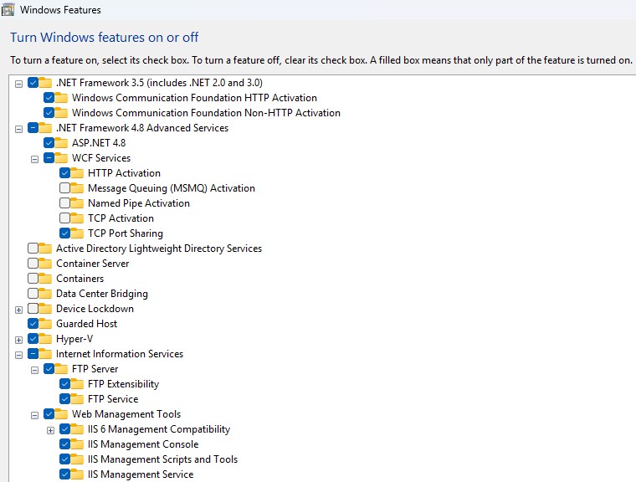This screenshot has height=482, width=636.
Task: Select the FTP Service label
Action: pos(113,399)
